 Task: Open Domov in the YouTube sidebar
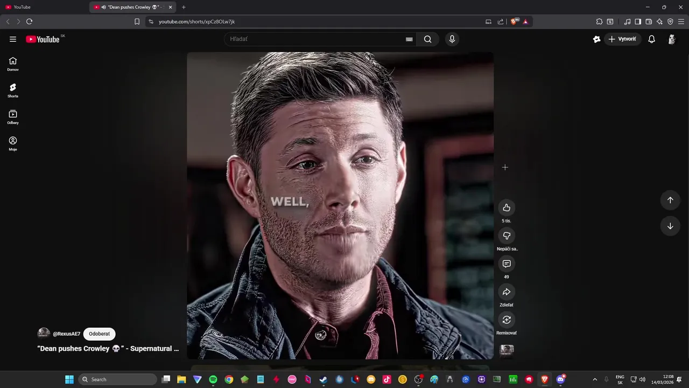[x=13, y=64]
